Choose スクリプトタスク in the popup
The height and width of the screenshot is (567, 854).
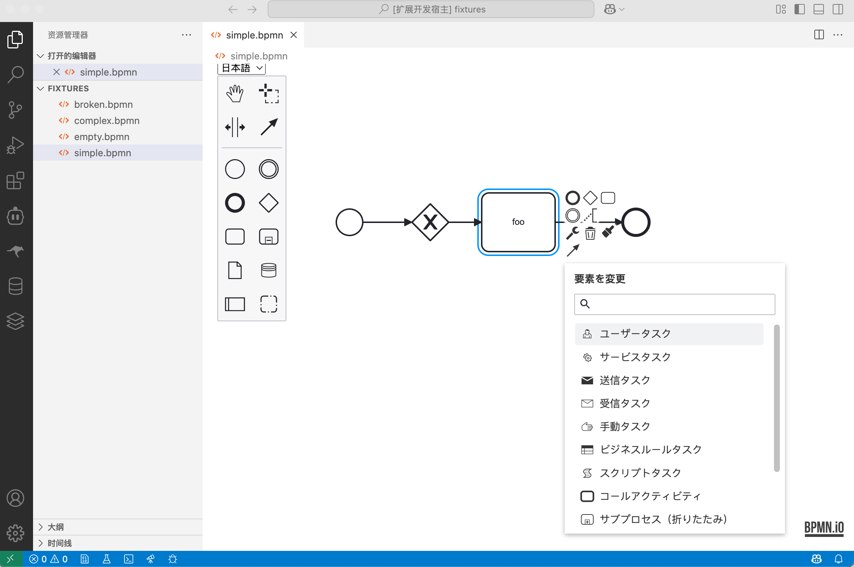(x=640, y=473)
